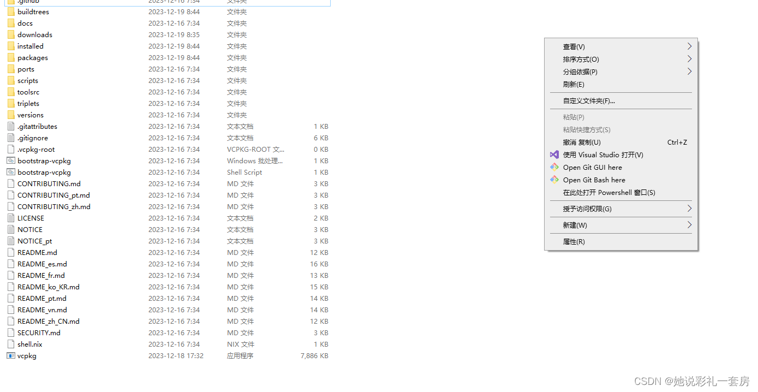Click the vcpkg application icon
The image size is (758, 392).
[10, 355]
